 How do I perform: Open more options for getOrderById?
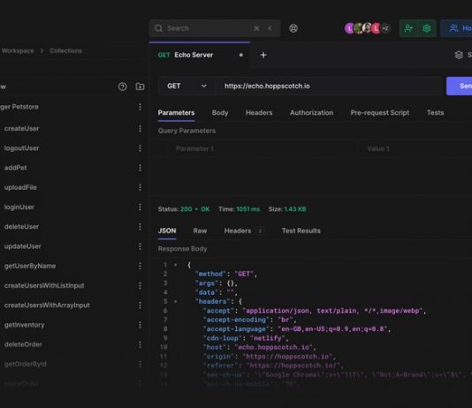[140, 365]
